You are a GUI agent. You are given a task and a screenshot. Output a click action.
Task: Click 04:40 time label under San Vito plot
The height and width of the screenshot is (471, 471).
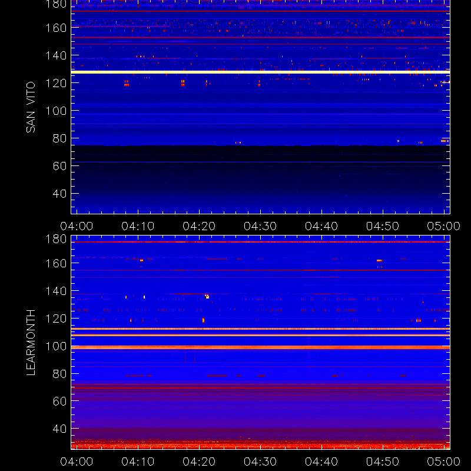(x=321, y=226)
